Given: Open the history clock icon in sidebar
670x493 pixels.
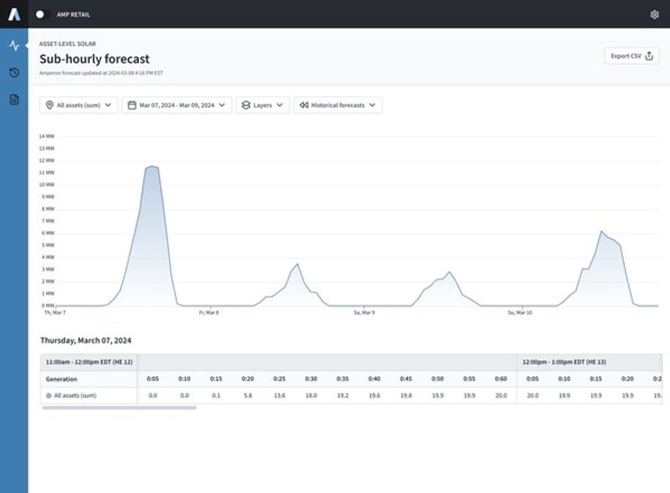Looking at the screenshot, I should pyautogui.click(x=13, y=72).
